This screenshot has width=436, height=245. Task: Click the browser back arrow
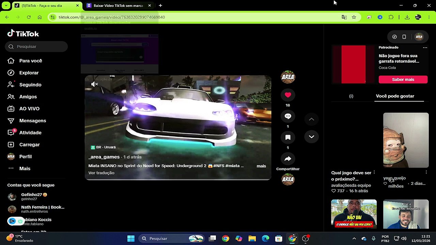[x=7, y=17]
